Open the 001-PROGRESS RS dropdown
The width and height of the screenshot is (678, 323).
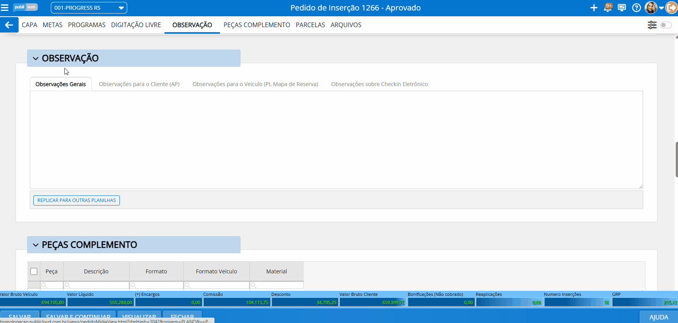coord(89,8)
